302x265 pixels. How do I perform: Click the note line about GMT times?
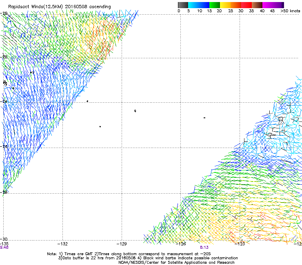pos(129,254)
